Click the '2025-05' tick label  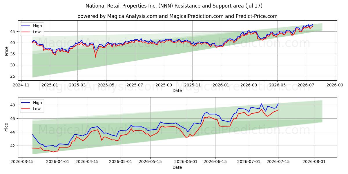click(106, 85)
